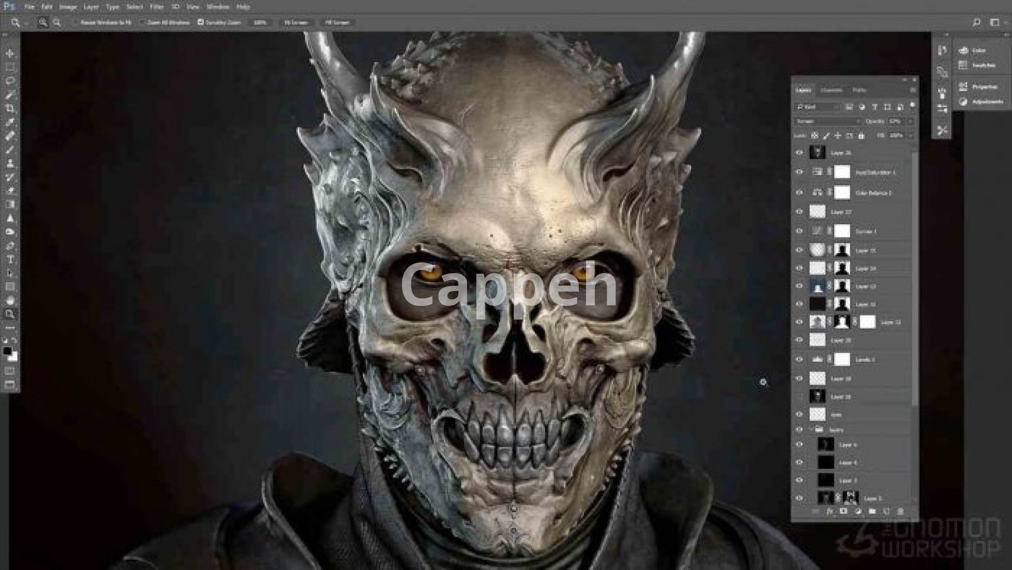Click the foreground color swatch

tap(7, 351)
